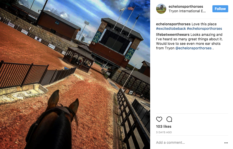Open the echelonsporthorses profile avatar
Image resolution: width=233 pixels, height=149 pixels.
pos(161,9)
